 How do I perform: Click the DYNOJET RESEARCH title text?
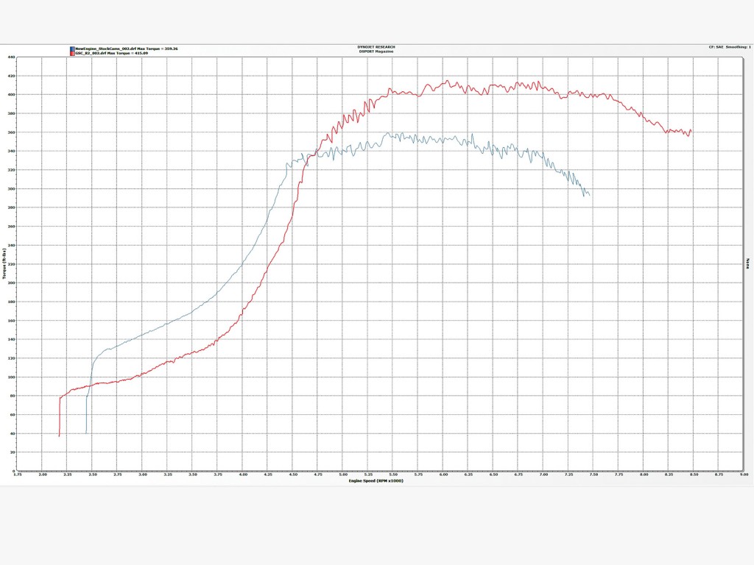click(x=375, y=46)
